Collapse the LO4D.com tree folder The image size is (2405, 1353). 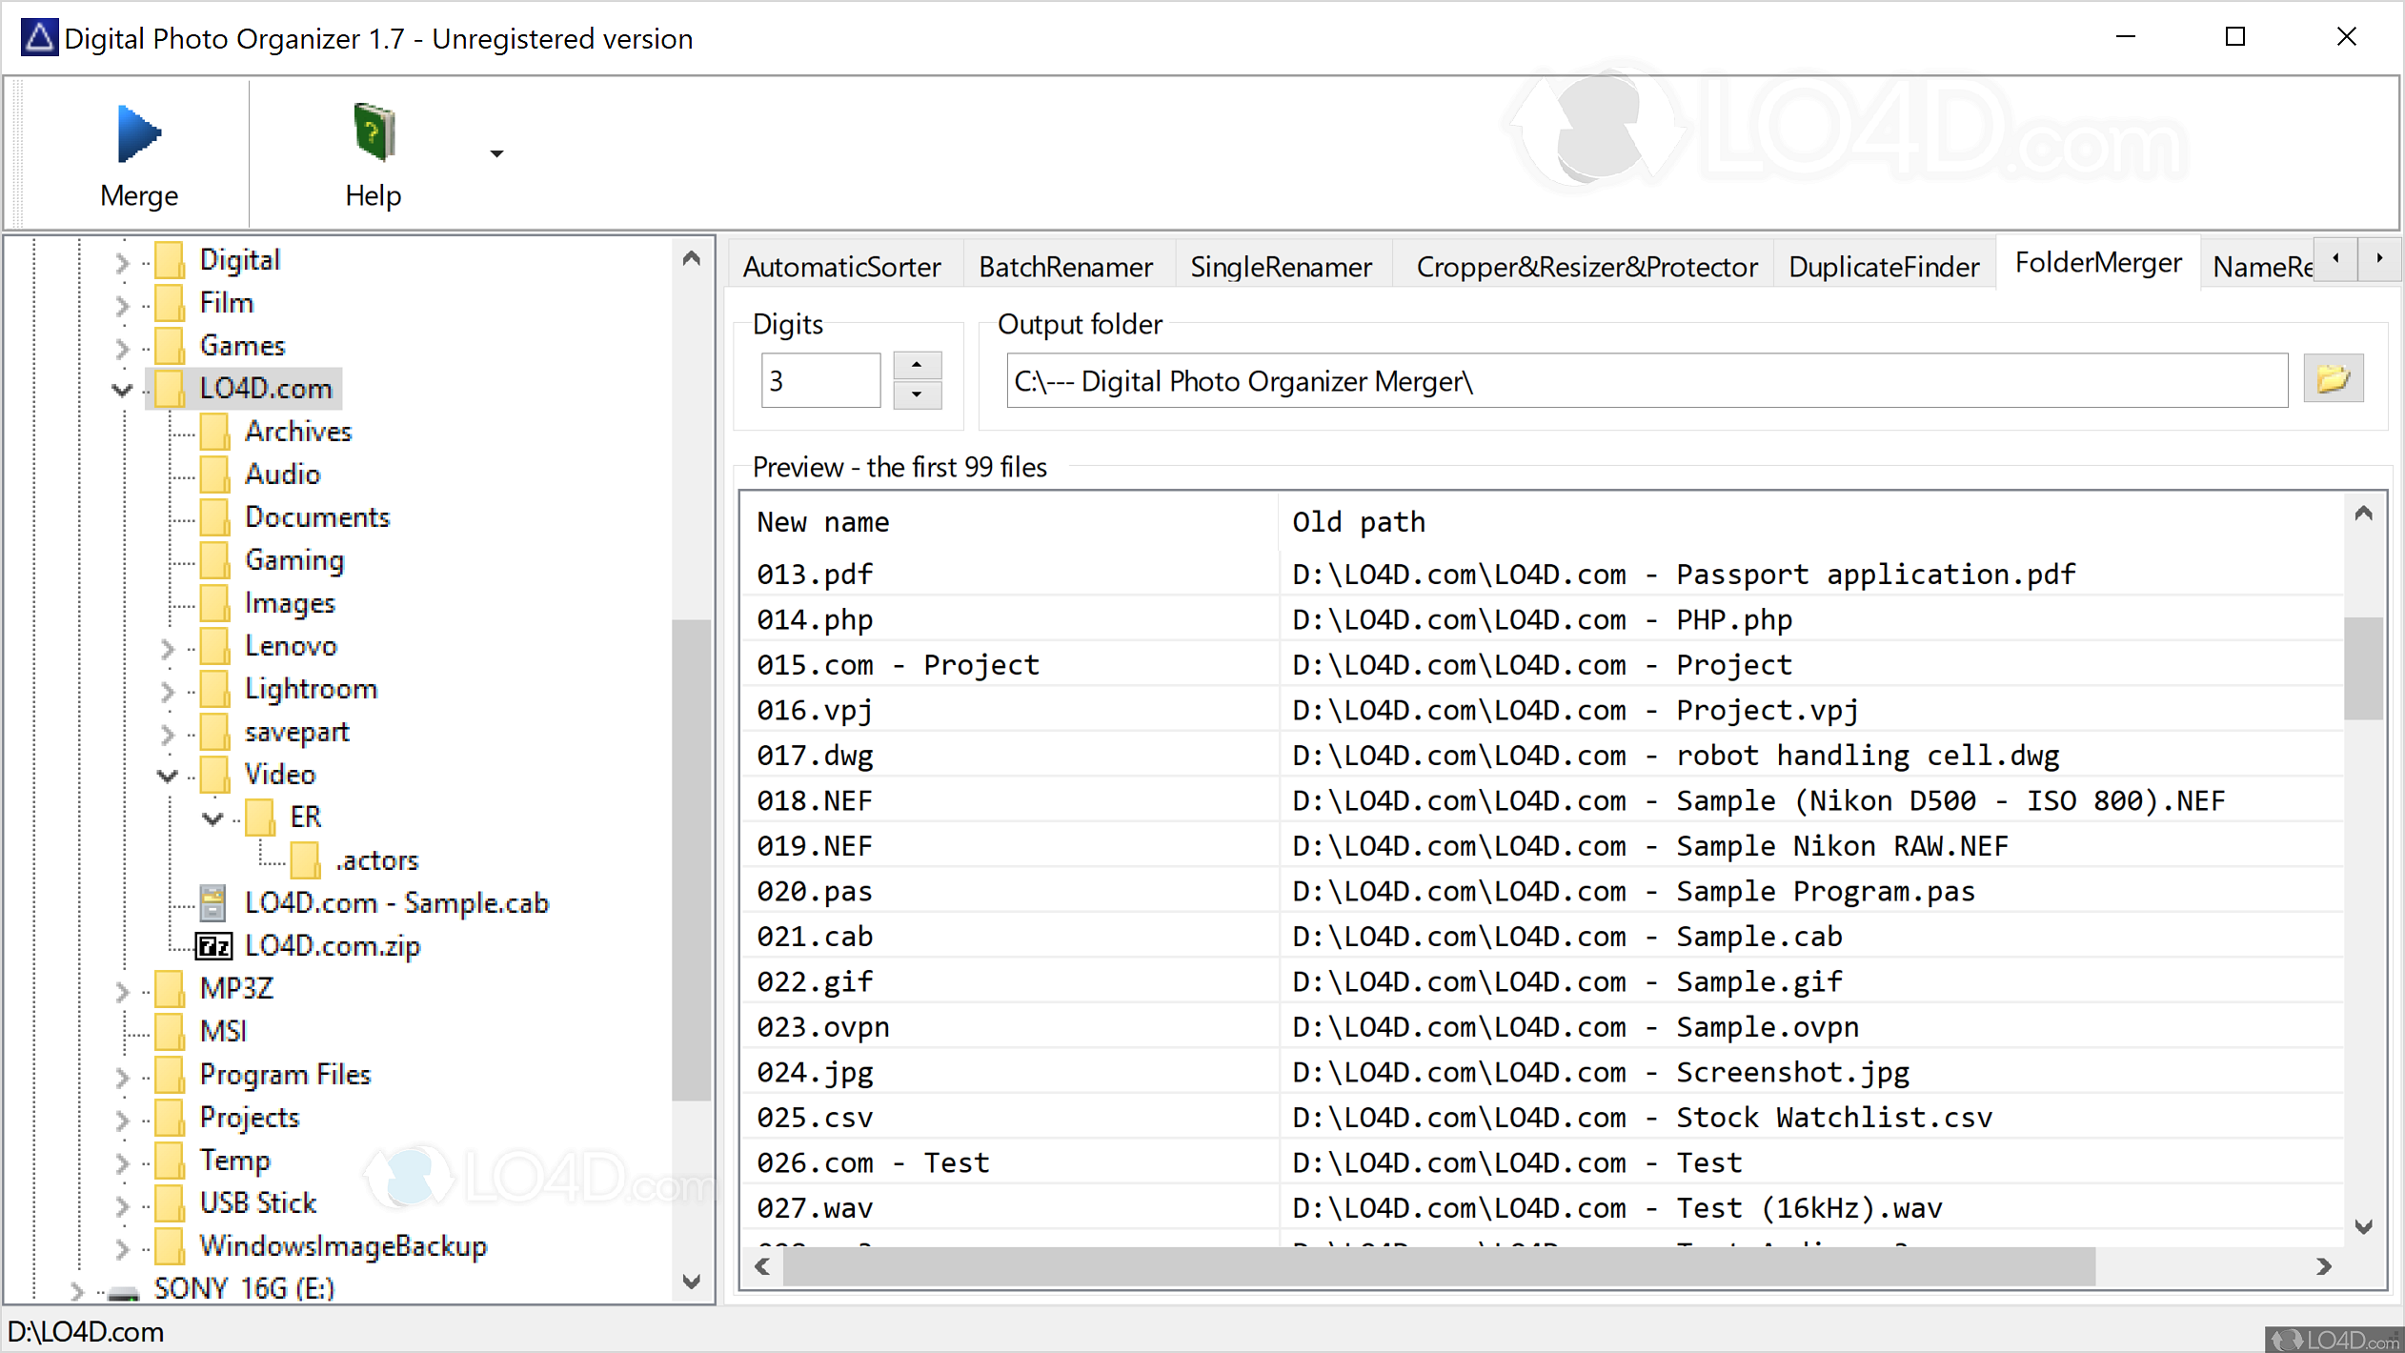coord(122,389)
